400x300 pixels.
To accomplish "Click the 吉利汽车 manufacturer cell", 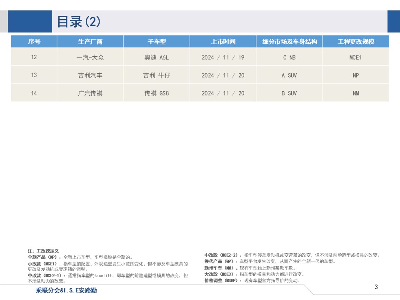I will coord(90,75).
